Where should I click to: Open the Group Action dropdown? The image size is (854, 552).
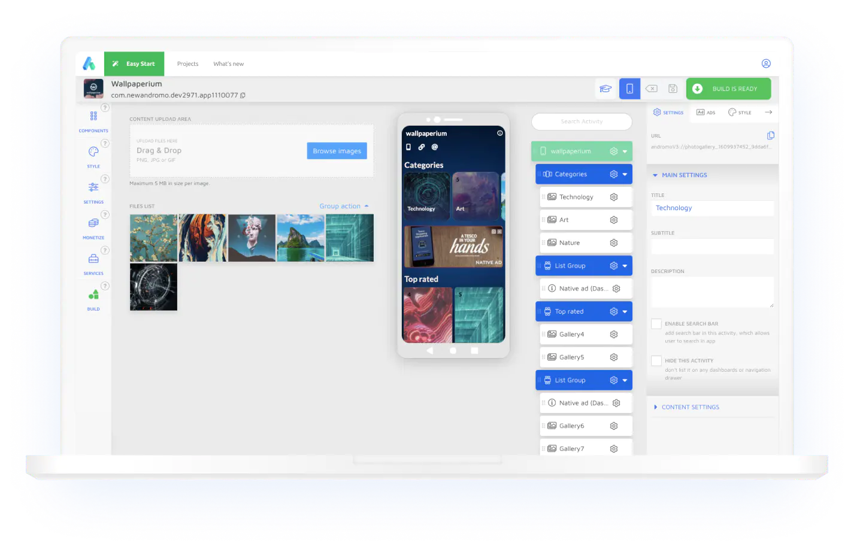pos(343,205)
